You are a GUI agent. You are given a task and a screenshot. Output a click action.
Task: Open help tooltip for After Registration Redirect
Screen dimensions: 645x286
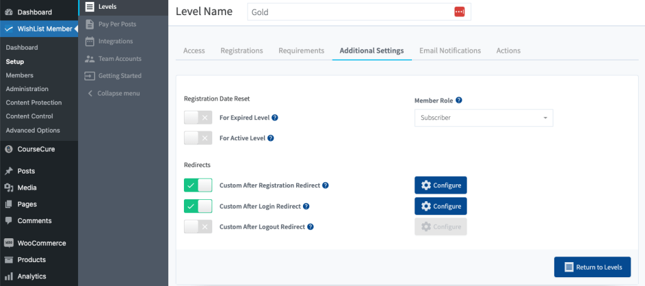pos(326,185)
